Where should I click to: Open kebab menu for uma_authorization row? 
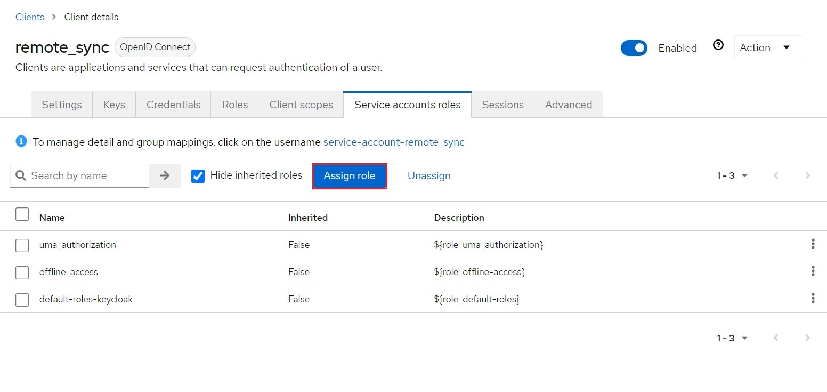pyautogui.click(x=813, y=244)
